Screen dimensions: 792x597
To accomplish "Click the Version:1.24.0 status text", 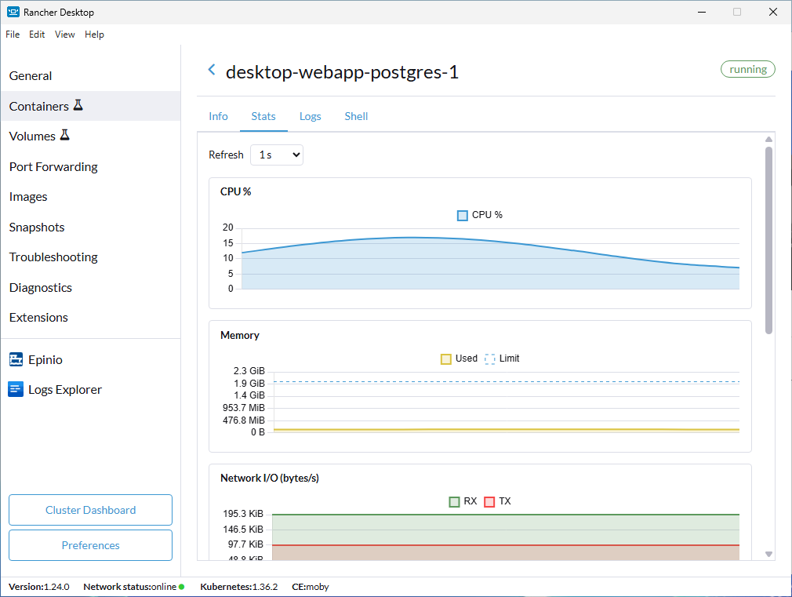I will (x=39, y=587).
